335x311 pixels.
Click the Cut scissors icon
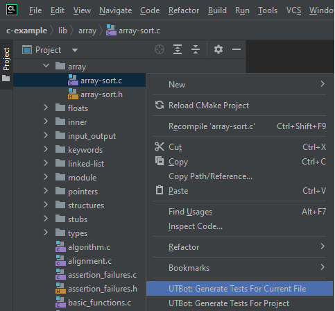coord(160,146)
